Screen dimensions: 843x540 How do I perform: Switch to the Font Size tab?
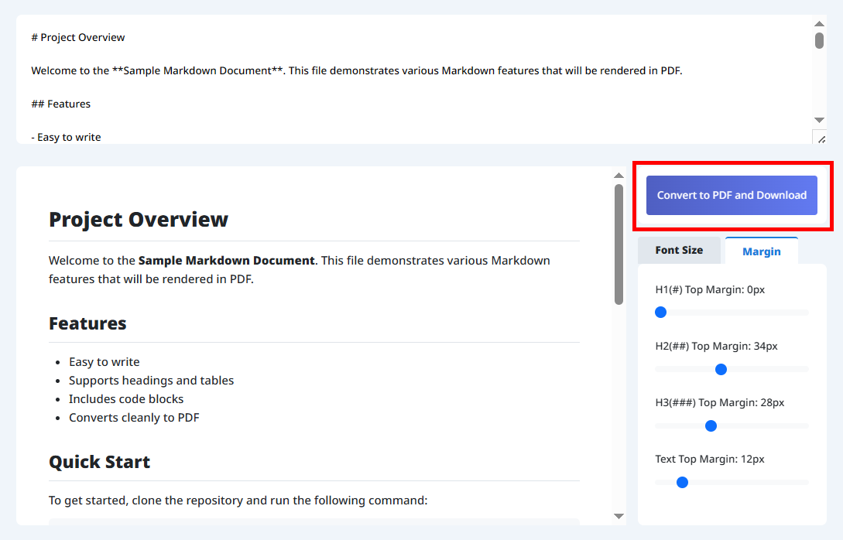pyautogui.click(x=678, y=251)
